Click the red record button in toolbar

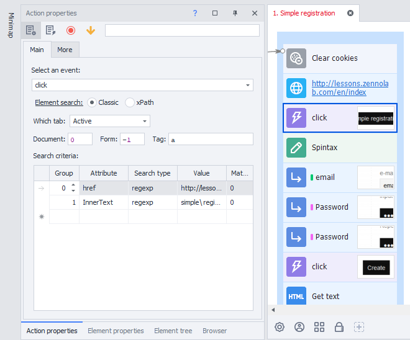(x=71, y=30)
